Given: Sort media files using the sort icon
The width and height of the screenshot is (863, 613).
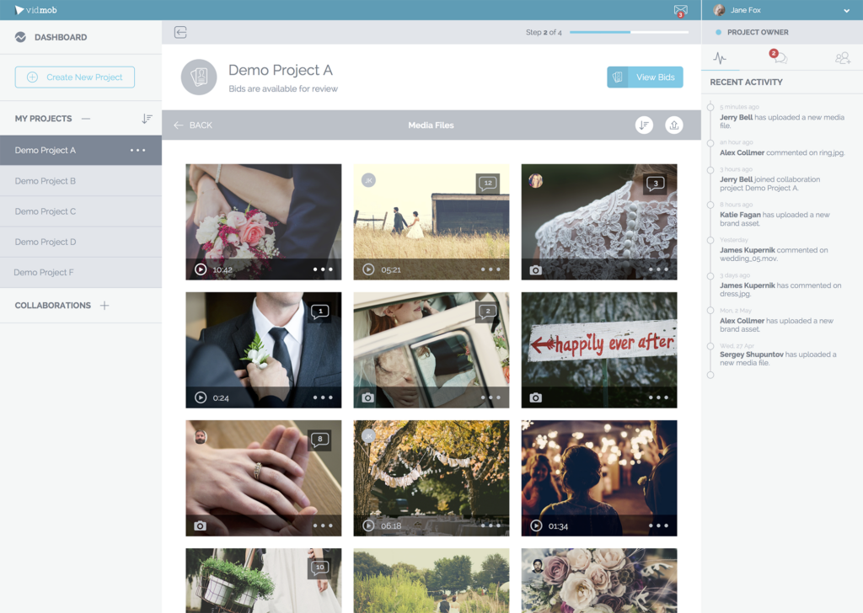Looking at the screenshot, I should point(643,125).
